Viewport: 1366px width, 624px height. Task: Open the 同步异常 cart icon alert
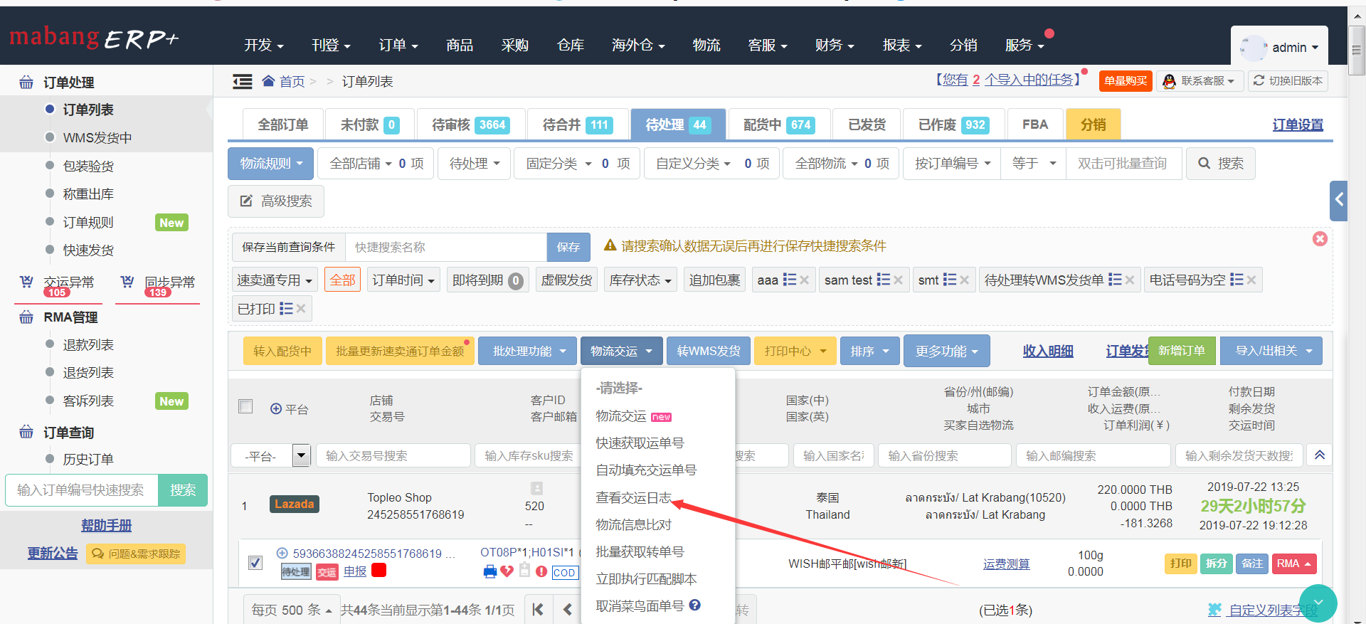(x=127, y=282)
